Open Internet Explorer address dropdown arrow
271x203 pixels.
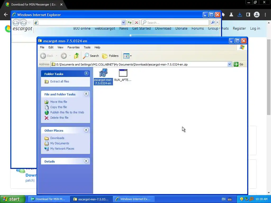(123, 22)
